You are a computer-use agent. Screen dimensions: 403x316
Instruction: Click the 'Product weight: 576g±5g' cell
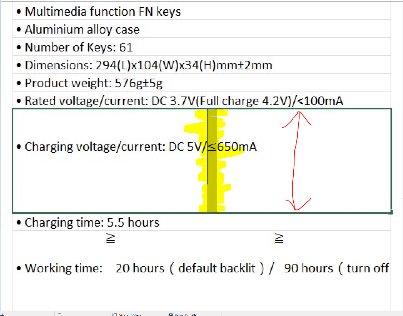[201, 83]
